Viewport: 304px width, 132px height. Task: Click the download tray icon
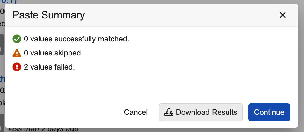(169, 112)
